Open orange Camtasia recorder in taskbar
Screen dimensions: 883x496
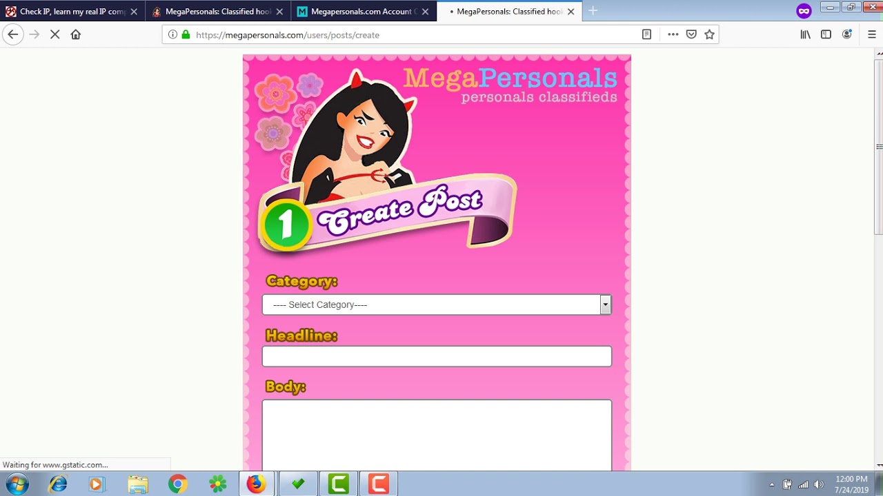coord(378,484)
